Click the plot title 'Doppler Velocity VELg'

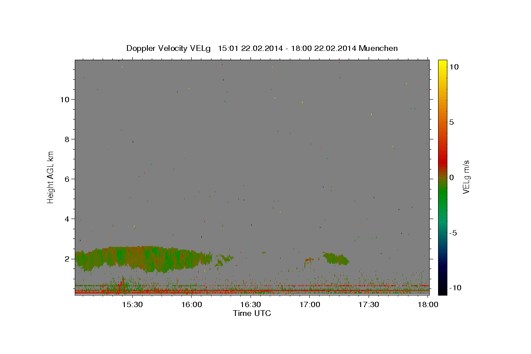(169, 48)
